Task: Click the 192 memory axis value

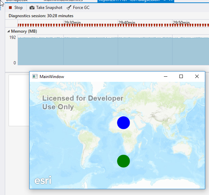Action: point(12,37)
